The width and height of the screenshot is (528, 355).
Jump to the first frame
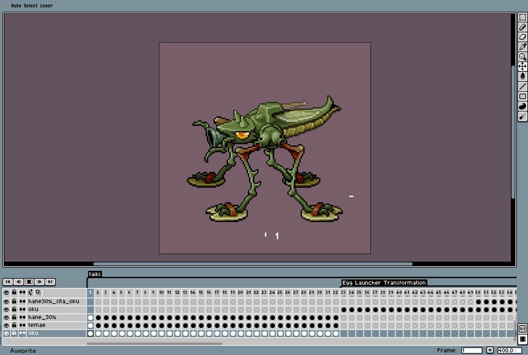[x=8, y=282]
